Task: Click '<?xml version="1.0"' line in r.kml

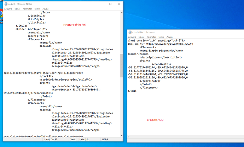Action: point(156,41)
